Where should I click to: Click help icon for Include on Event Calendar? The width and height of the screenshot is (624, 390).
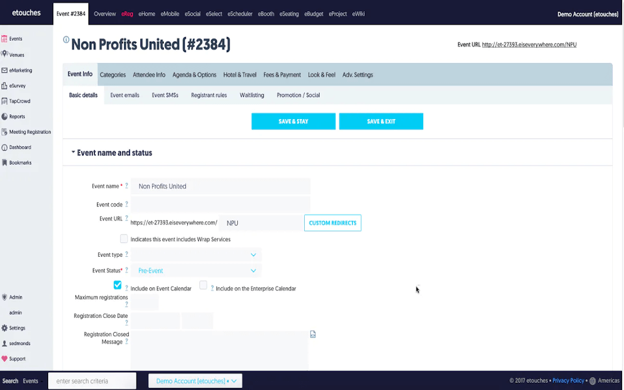tap(127, 288)
